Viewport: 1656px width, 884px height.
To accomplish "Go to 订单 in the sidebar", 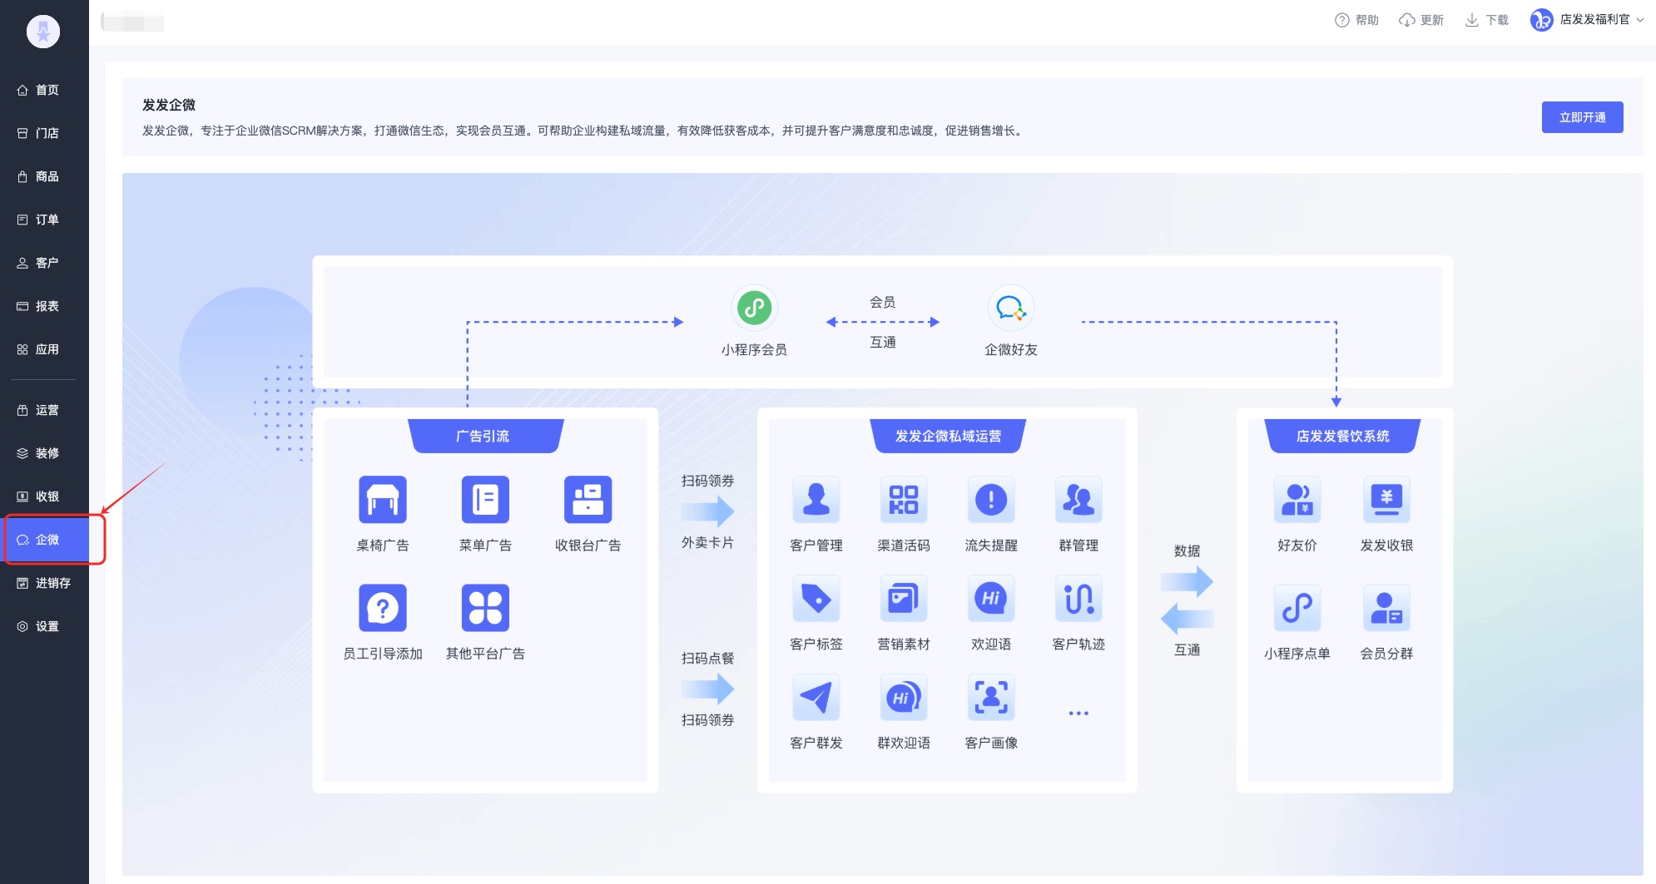I will coord(47,220).
